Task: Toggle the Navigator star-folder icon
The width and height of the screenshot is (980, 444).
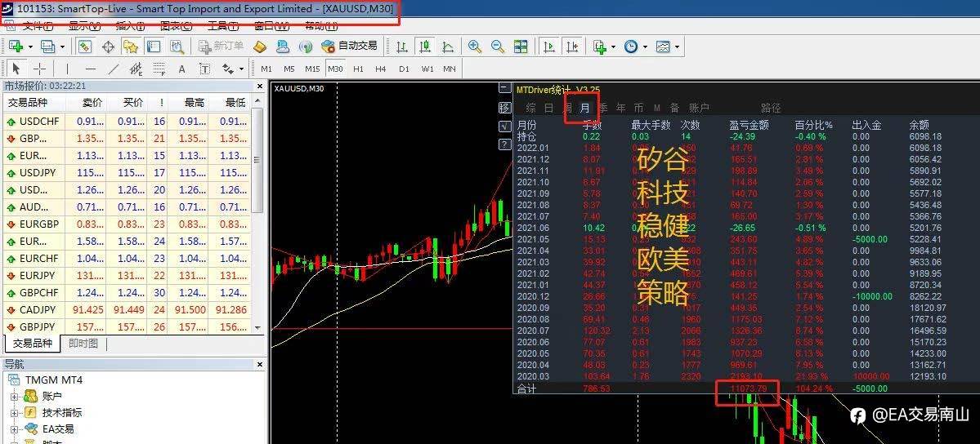Action: [x=130, y=47]
